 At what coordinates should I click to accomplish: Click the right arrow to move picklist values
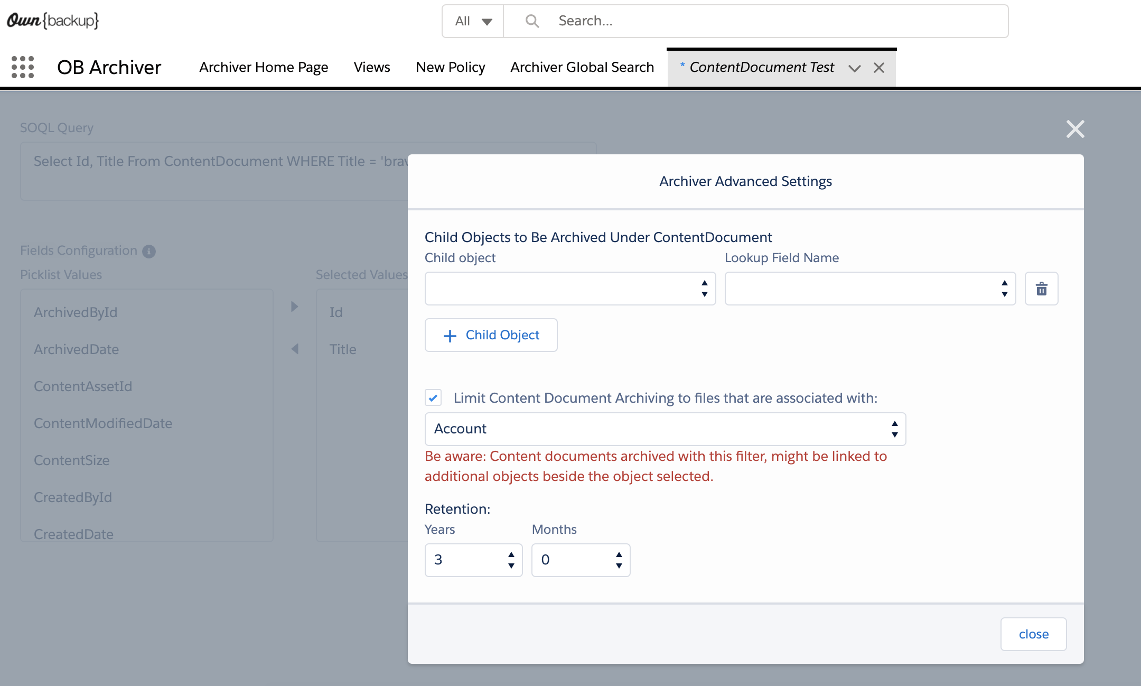tap(294, 307)
